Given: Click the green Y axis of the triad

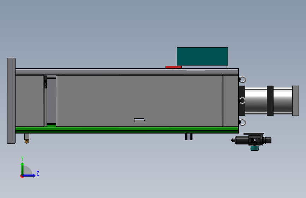Looking at the screenshot, I should pos(23,168).
